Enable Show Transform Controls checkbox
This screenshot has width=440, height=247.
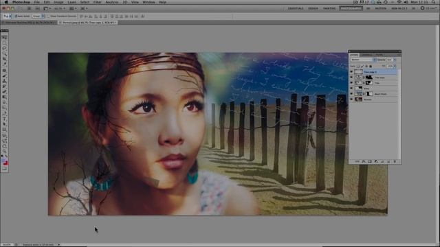(49, 16)
